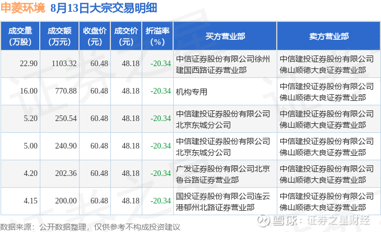This screenshot has width=381, height=232.
Task: Select the 买方营业部 column header
Action: pos(225,36)
